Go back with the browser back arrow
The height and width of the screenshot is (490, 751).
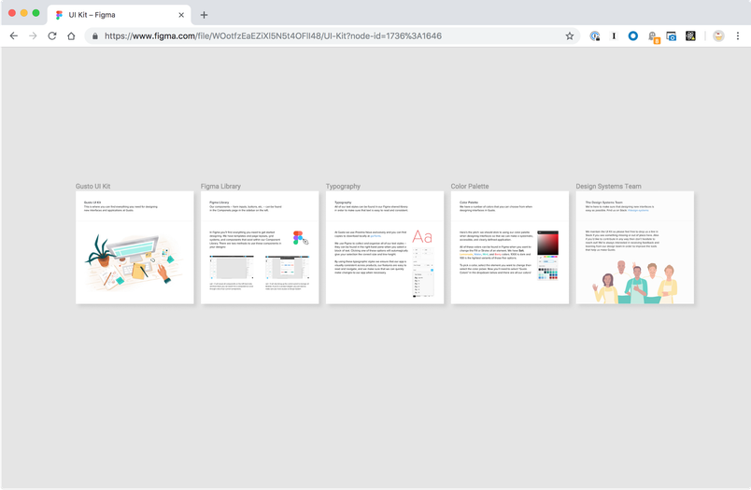pyautogui.click(x=14, y=35)
